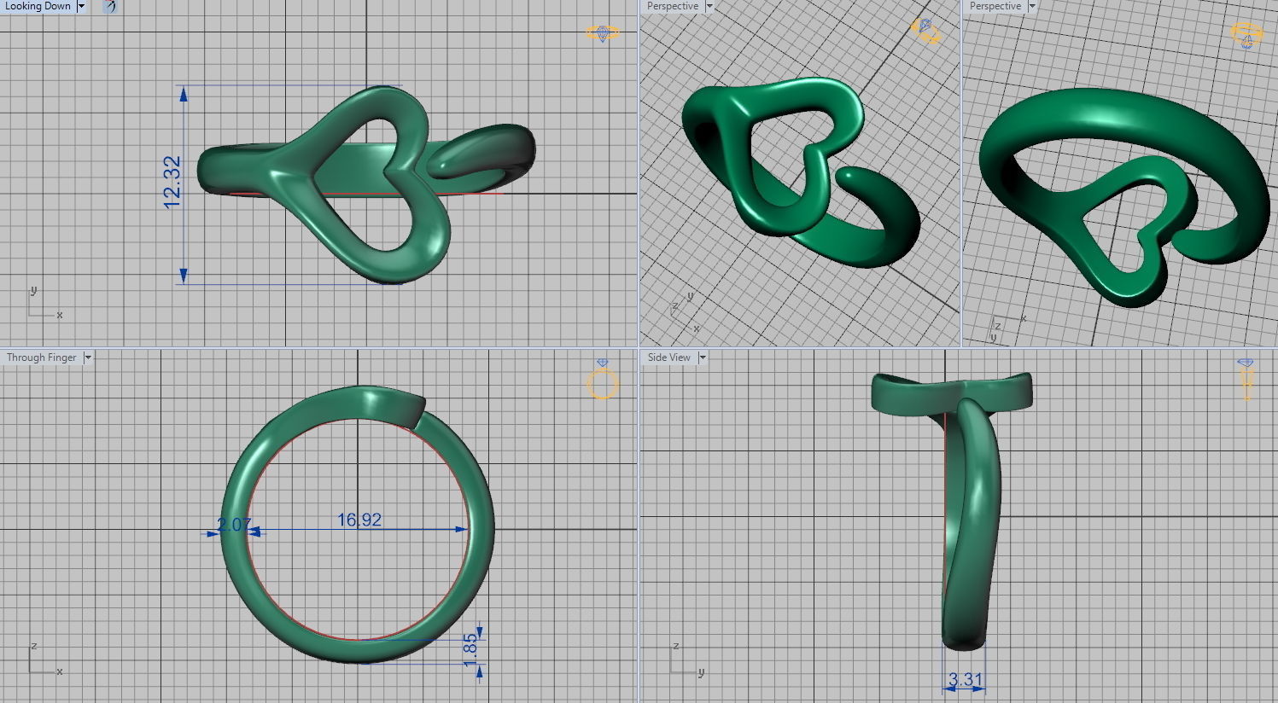Open the second Perspective viewport dropdown arrow
1278x703 pixels.
pos(1031,6)
